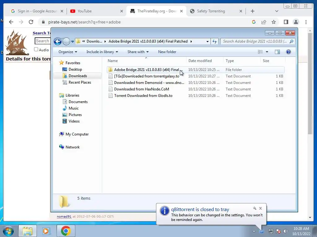Viewport: 317px width, 237px height.
Task: Select Torrent Downloaded from Glodls.to file
Action: (x=196, y=96)
